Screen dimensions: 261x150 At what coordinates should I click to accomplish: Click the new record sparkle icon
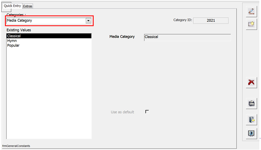[252, 24]
